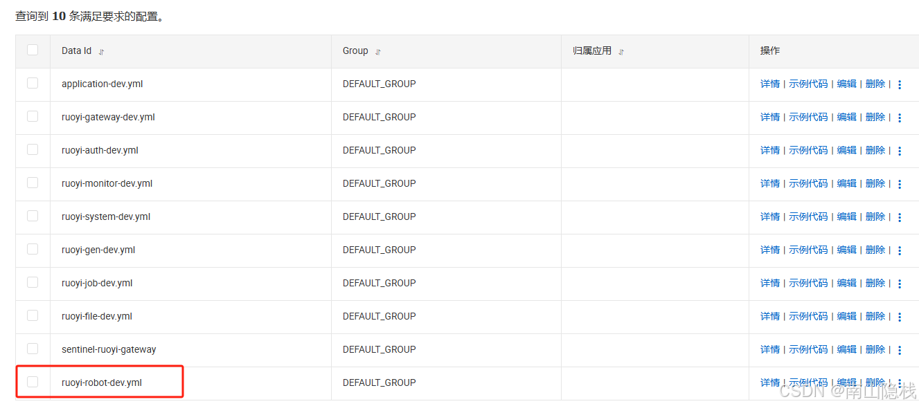This screenshot has height=406, width=919.
Task: Select the ruoyi-file-dev.yml Data Id text
Action: (x=97, y=316)
